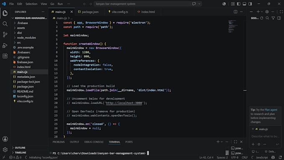284x160 pixels.
Task: Open Explorer views and more actions ellipsis
Action: click(x=43, y=12)
